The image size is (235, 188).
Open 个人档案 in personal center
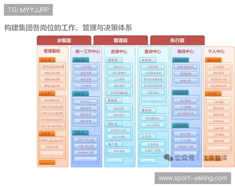tap(218, 67)
